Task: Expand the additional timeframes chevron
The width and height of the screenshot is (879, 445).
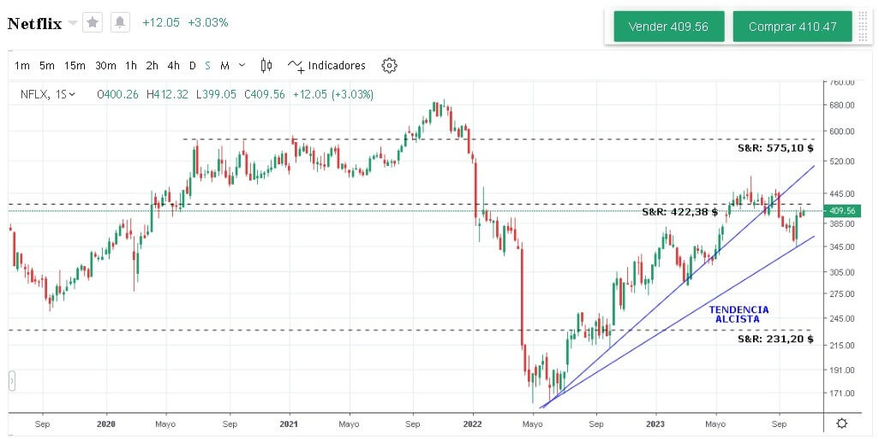Action: [x=242, y=65]
